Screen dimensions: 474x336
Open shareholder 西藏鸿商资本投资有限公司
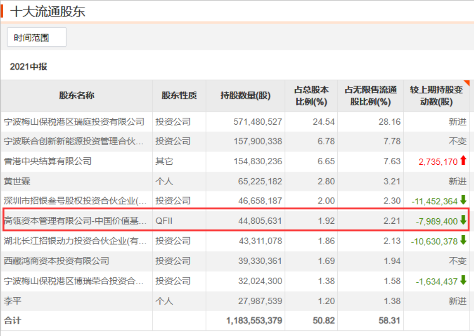56,261
